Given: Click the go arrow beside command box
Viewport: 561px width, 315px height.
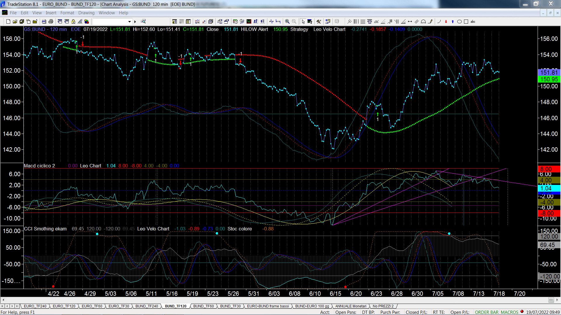Looking at the screenshot, I should point(135,22).
